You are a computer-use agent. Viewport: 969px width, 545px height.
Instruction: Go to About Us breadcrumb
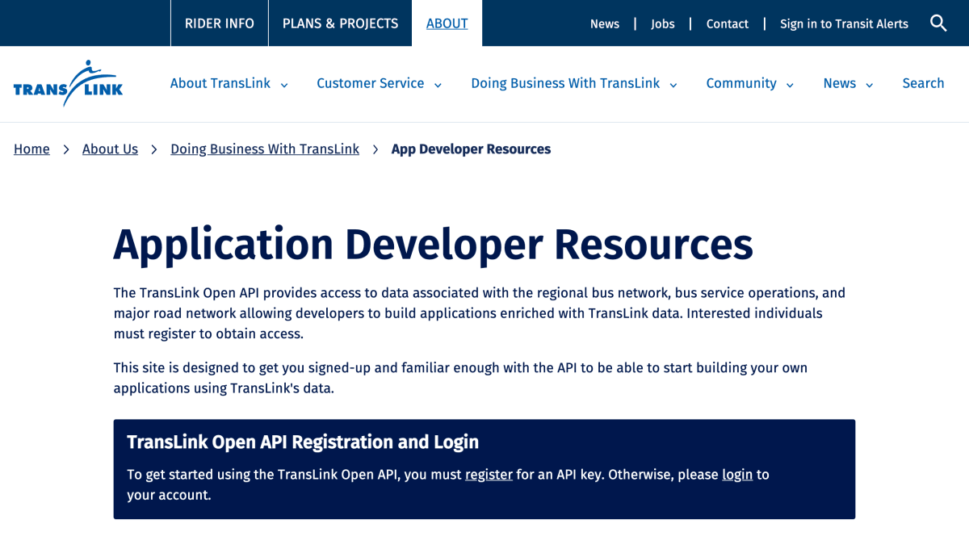110,149
